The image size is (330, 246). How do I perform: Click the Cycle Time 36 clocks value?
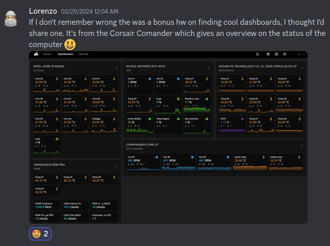point(70,219)
